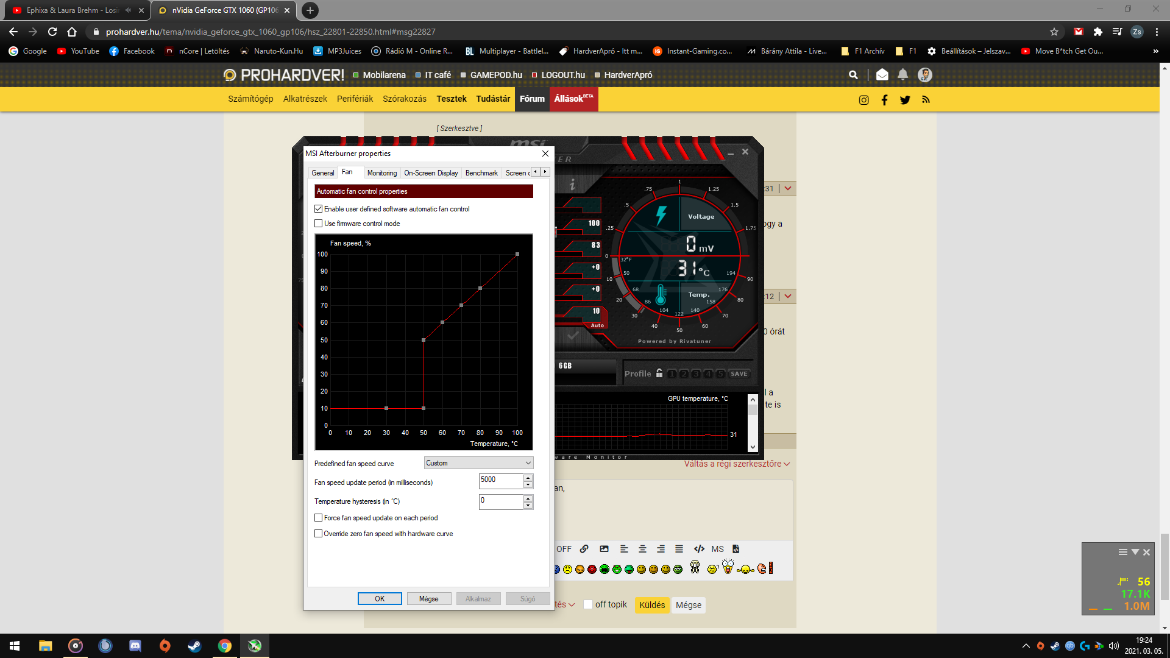Increase the fan speed update period value

pos(528,478)
